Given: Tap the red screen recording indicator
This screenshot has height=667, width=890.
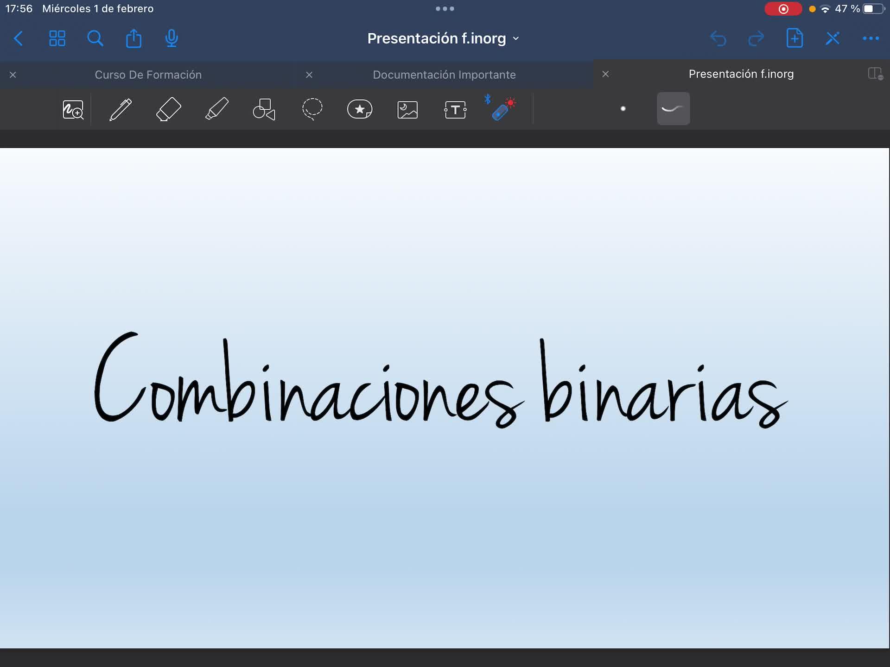Looking at the screenshot, I should tap(783, 9).
